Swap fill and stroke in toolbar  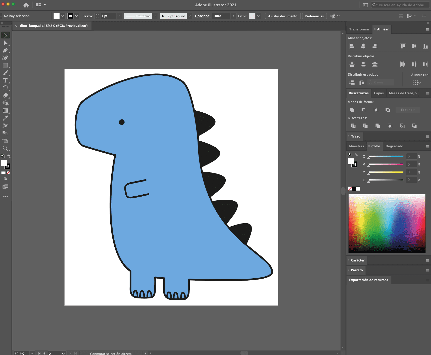[x=9, y=156]
